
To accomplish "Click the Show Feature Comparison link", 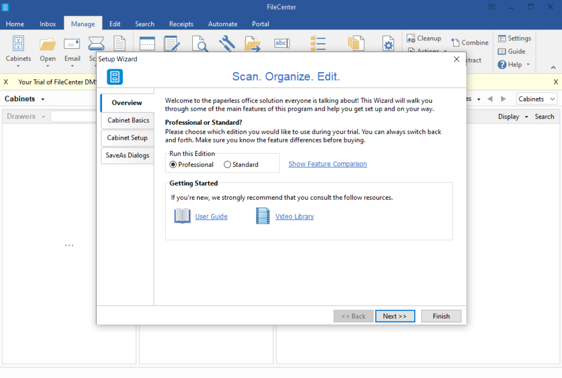I will (328, 164).
